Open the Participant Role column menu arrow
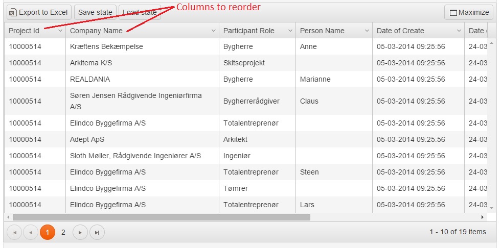The image size is (502, 248). pos(290,31)
